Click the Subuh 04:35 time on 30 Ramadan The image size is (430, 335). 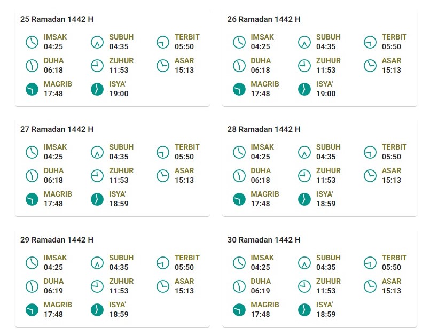(x=326, y=267)
